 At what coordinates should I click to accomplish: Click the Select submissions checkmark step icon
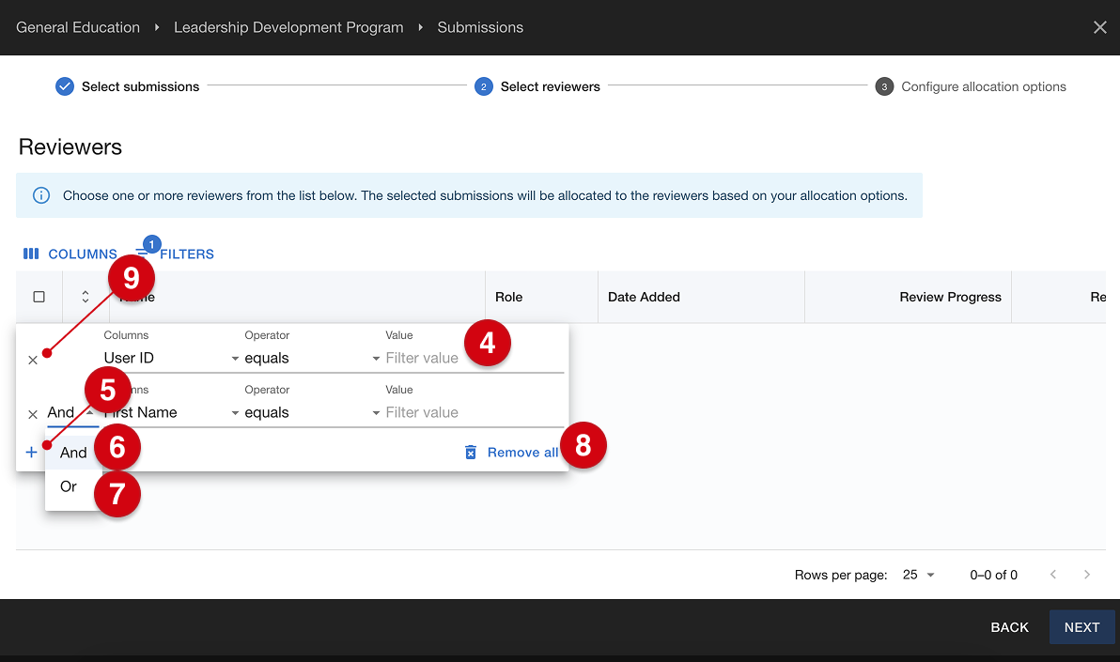[x=64, y=86]
